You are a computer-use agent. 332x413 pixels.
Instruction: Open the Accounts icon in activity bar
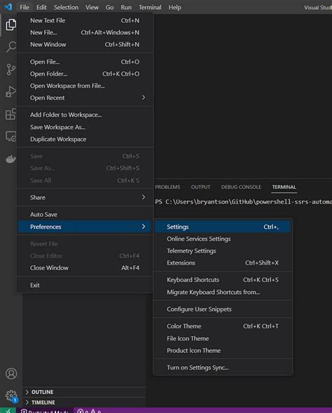(x=11, y=374)
